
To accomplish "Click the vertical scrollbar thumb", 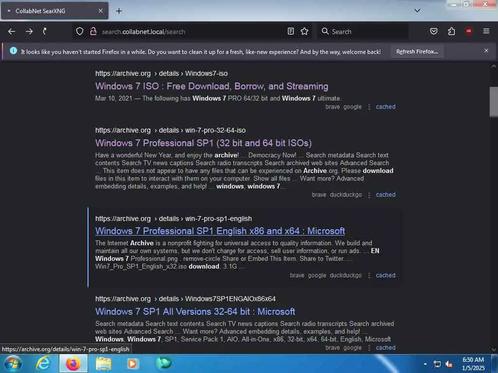I will coord(494,102).
